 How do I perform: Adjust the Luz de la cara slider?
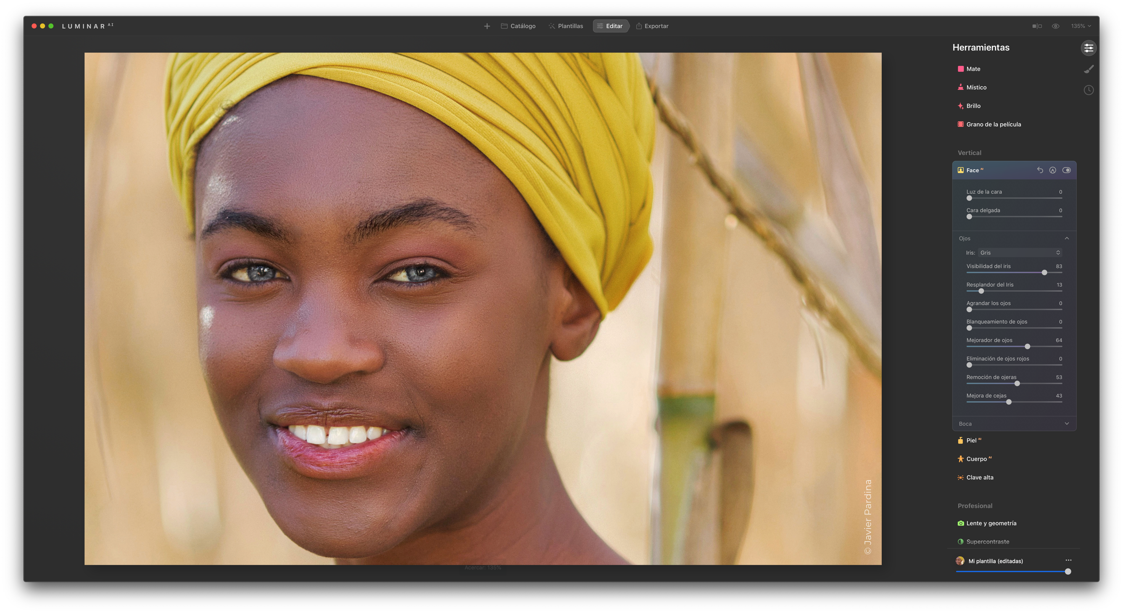coord(1014,198)
